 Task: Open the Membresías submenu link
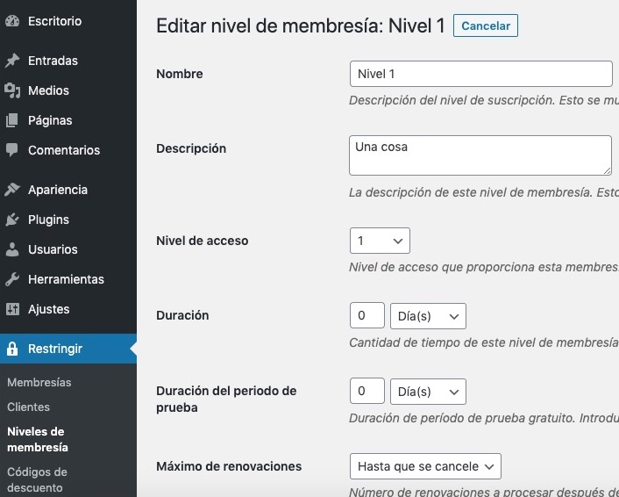pos(39,382)
